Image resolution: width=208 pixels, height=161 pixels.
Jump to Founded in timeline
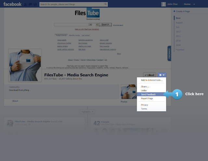180,50
